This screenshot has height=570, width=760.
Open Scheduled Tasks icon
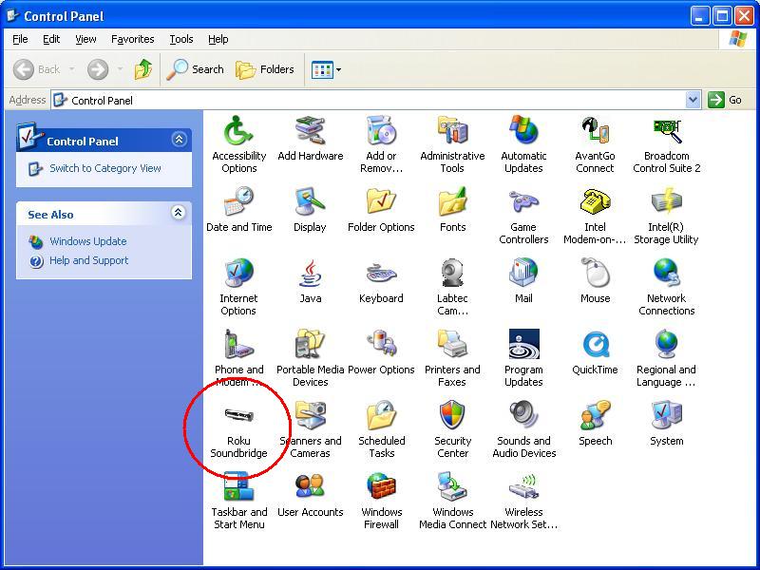tap(381, 415)
